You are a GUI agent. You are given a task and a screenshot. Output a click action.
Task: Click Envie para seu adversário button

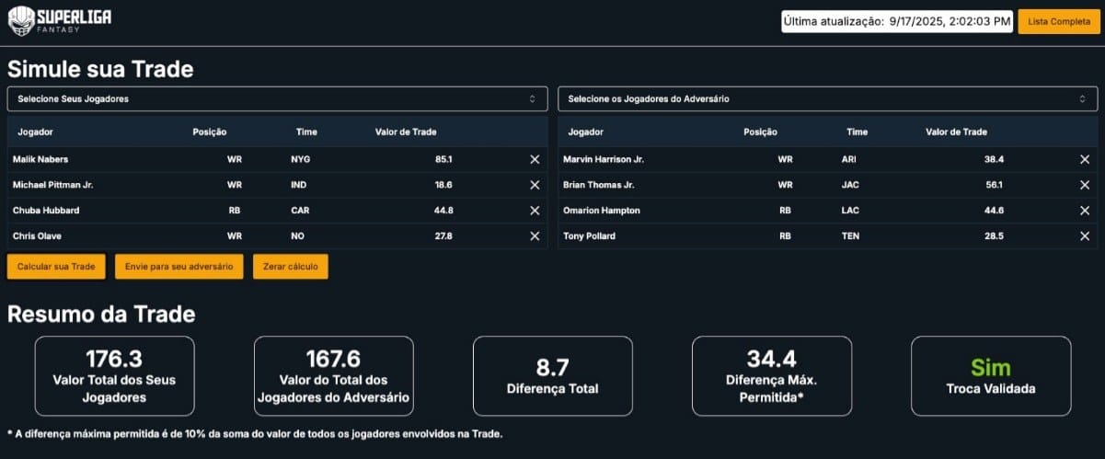pos(179,267)
